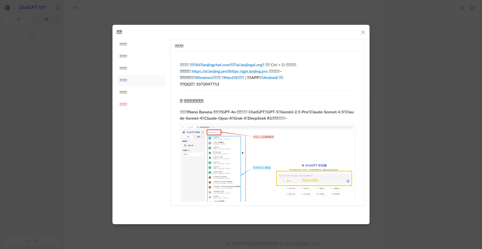Open the https://ai.lanjing.pro link
Image resolution: width=482 pixels, height=249 pixels.
(x=209, y=71)
